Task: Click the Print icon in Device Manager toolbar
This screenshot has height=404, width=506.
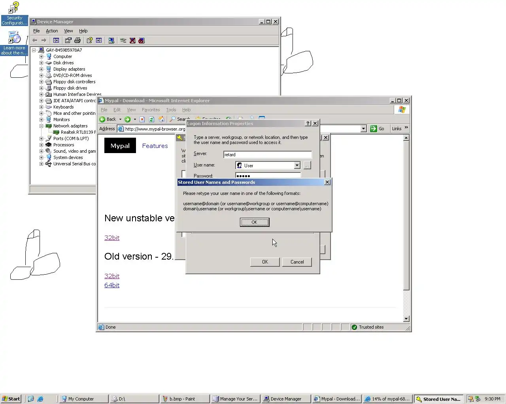Action: [77, 40]
